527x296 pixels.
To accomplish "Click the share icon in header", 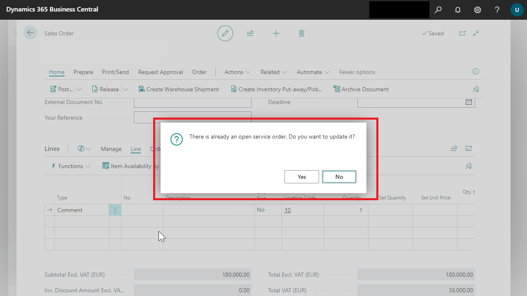I will 250,33.
